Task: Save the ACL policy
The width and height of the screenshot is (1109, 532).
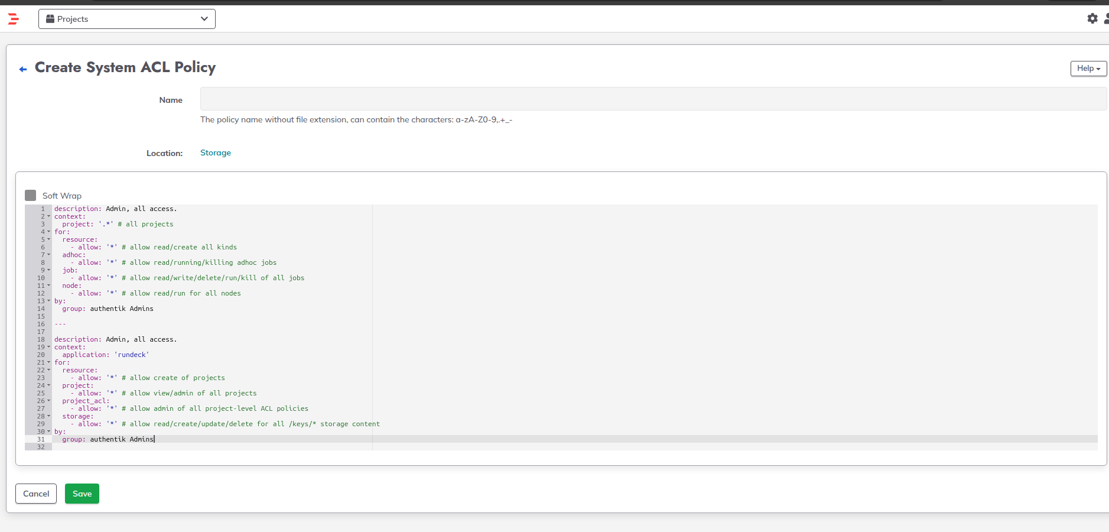Action: click(x=82, y=494)
